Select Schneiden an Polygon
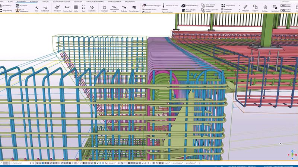 click(152, 6)
